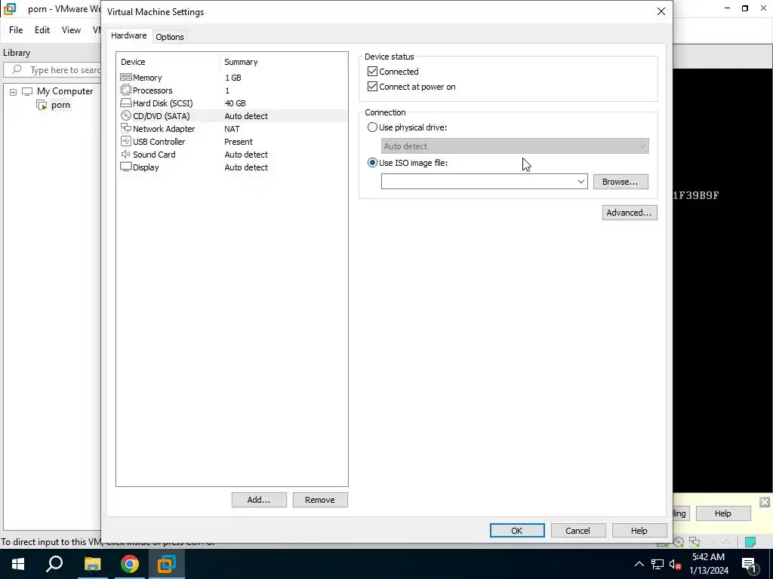This screenshot has height=579, width=773.
Task: Select the Hard Disk (SCSI) icon
Action: (126, 103)
